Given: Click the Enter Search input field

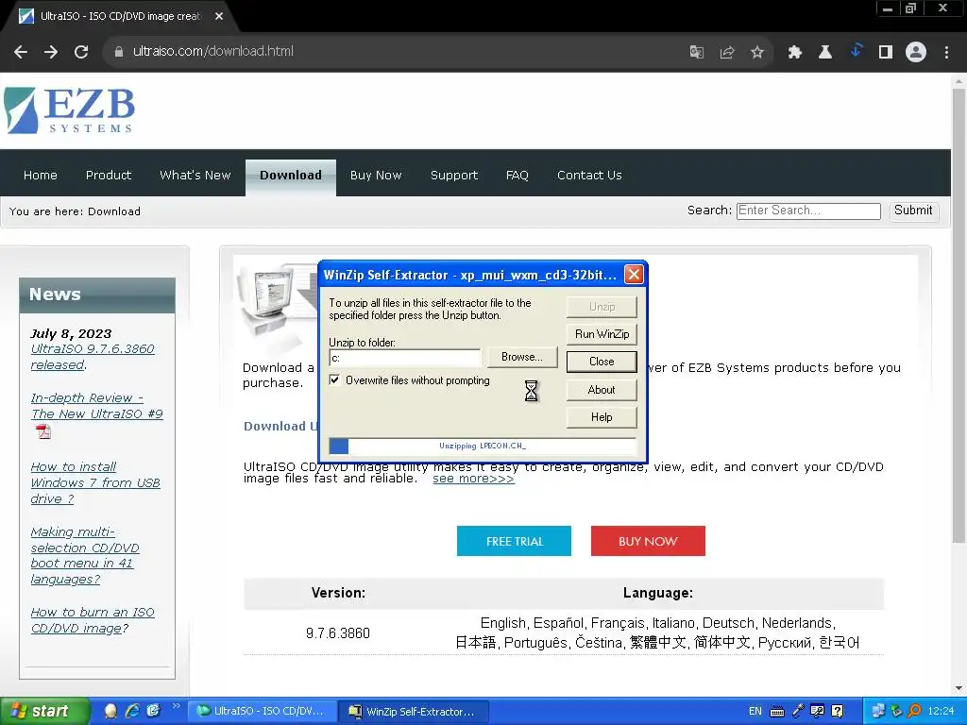Looking at the screenshot, I should click(808, 211).
